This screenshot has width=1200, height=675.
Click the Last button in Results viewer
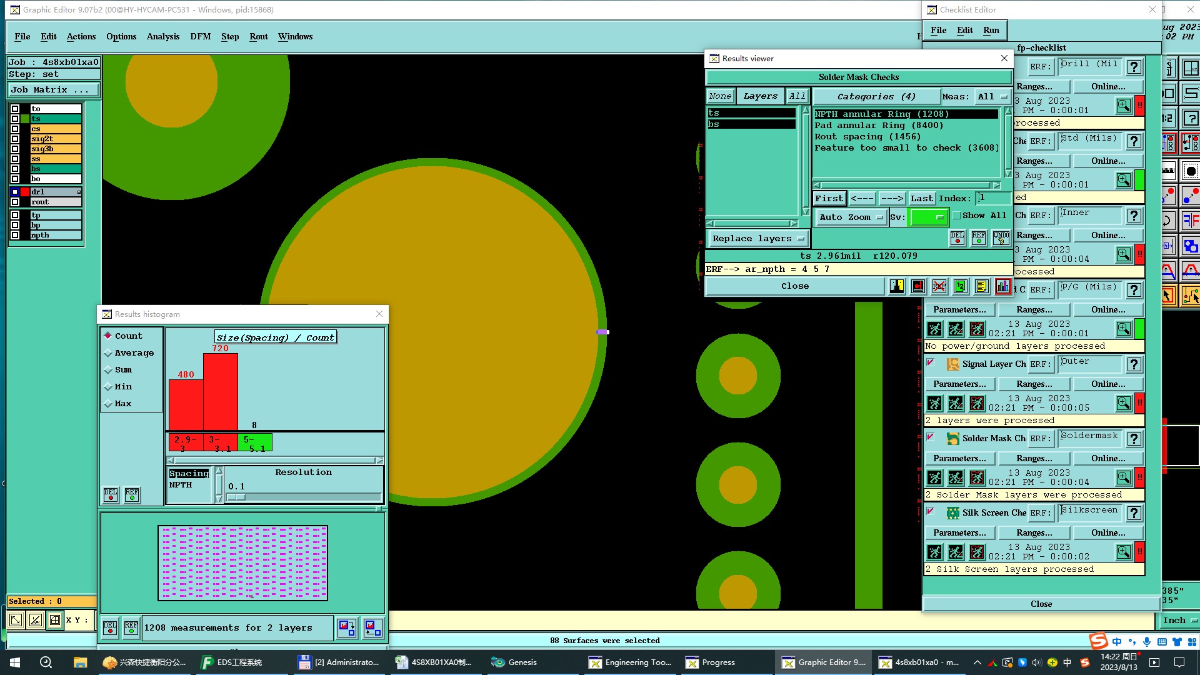(x=921, y=198)
